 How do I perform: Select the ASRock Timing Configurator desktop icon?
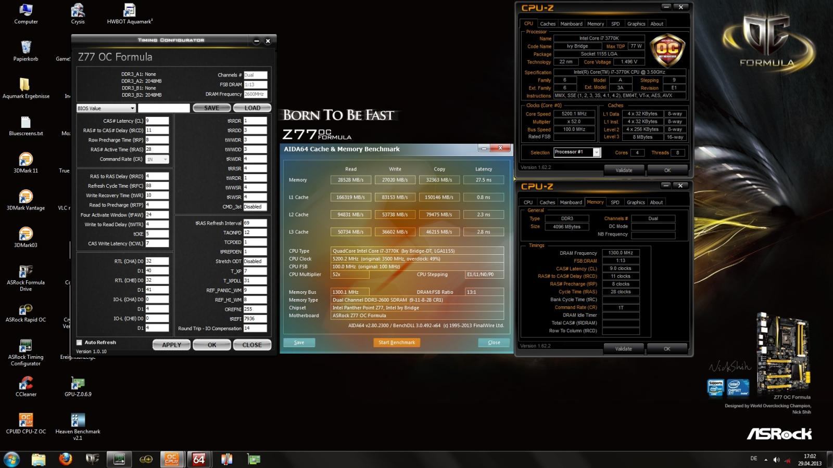[x=26, y=353]
